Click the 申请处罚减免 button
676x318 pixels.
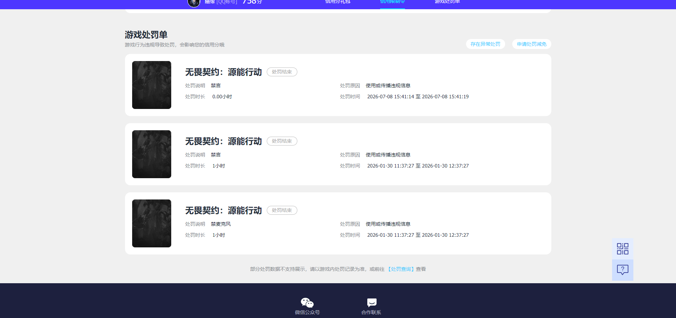[531, 44]
